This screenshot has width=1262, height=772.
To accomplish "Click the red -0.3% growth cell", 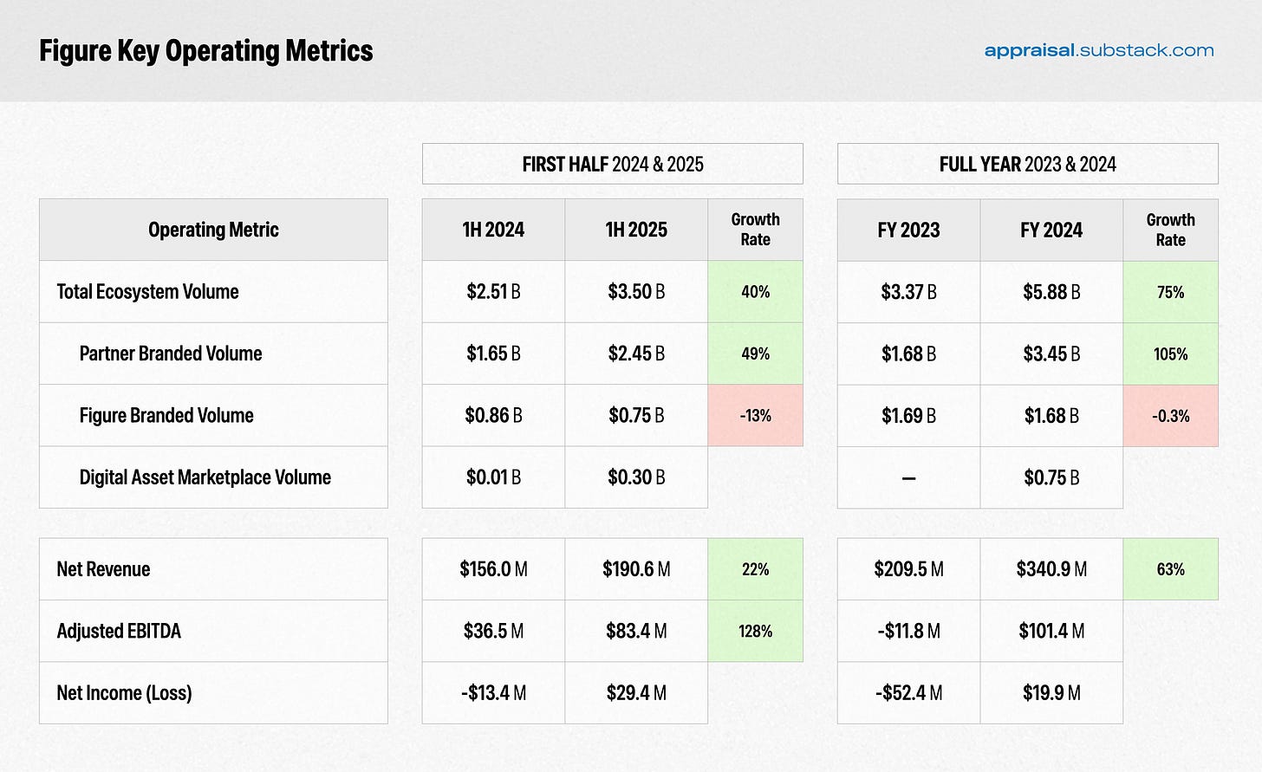I will coord(1171,416).
